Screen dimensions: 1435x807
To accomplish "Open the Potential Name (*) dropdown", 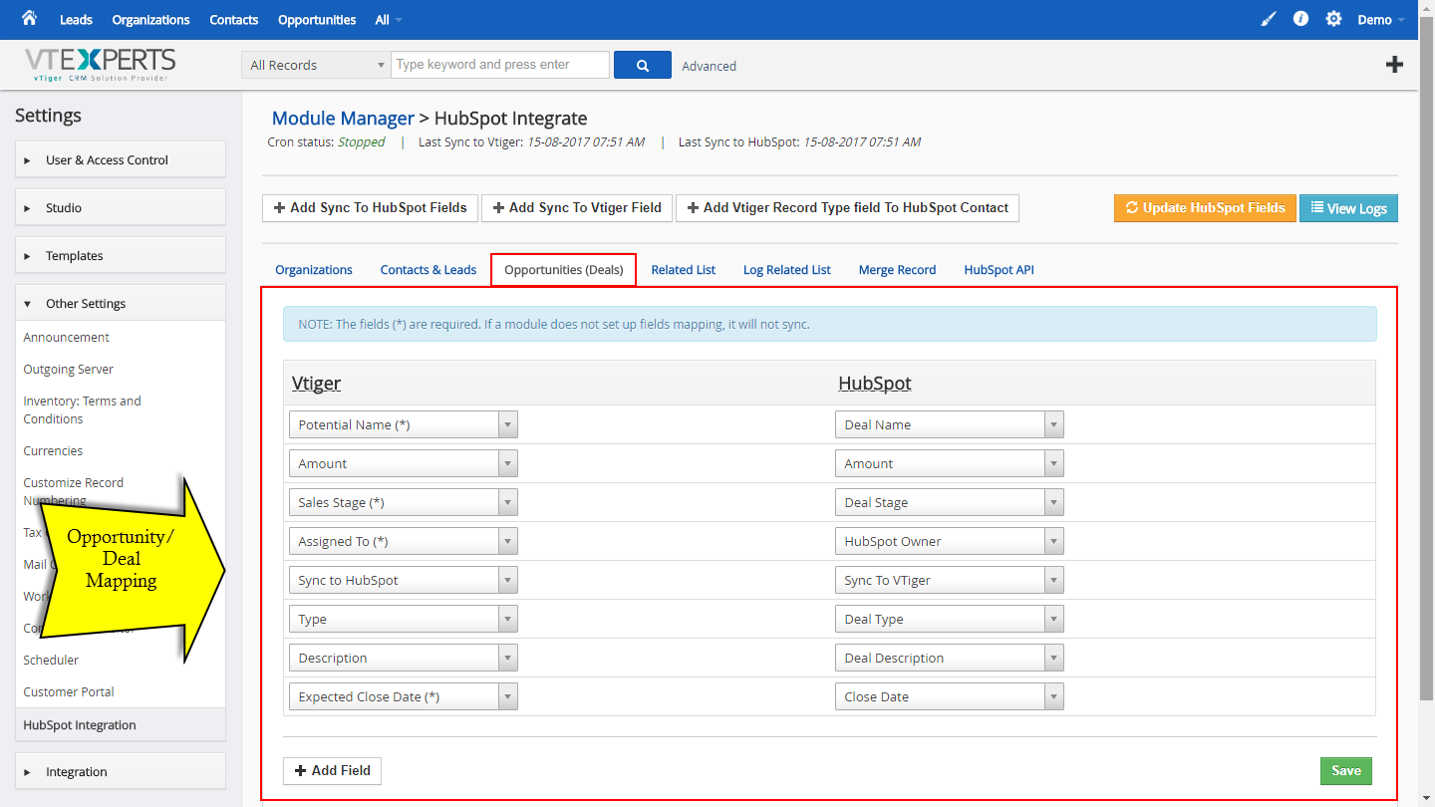I will pos(404,424).
